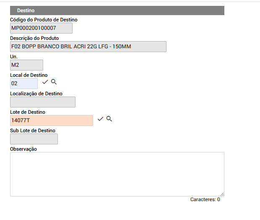Click inside the Observação text area
This screenshot has height=220, width=260.
117,174
